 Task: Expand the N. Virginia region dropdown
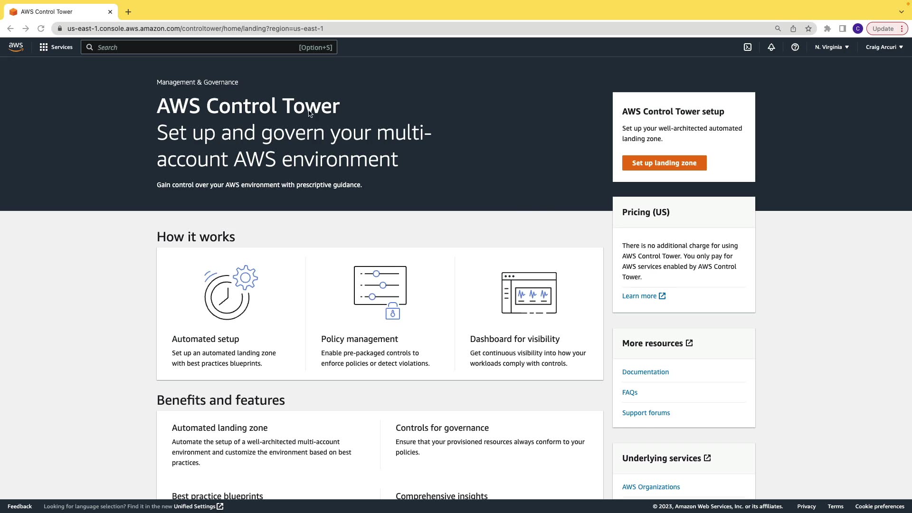pyautogui.click(x=832, y=47)
